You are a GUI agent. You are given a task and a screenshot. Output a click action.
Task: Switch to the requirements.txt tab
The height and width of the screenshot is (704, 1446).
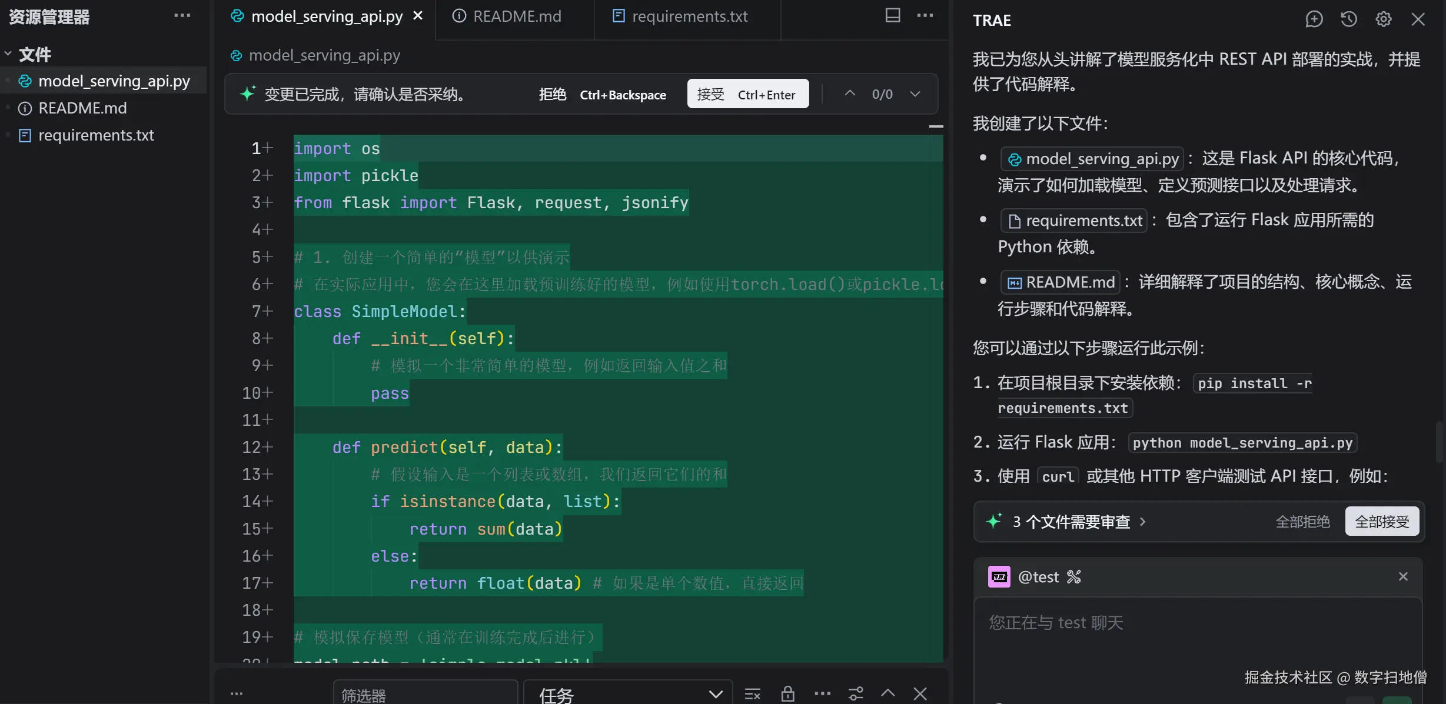pos(689,16)
